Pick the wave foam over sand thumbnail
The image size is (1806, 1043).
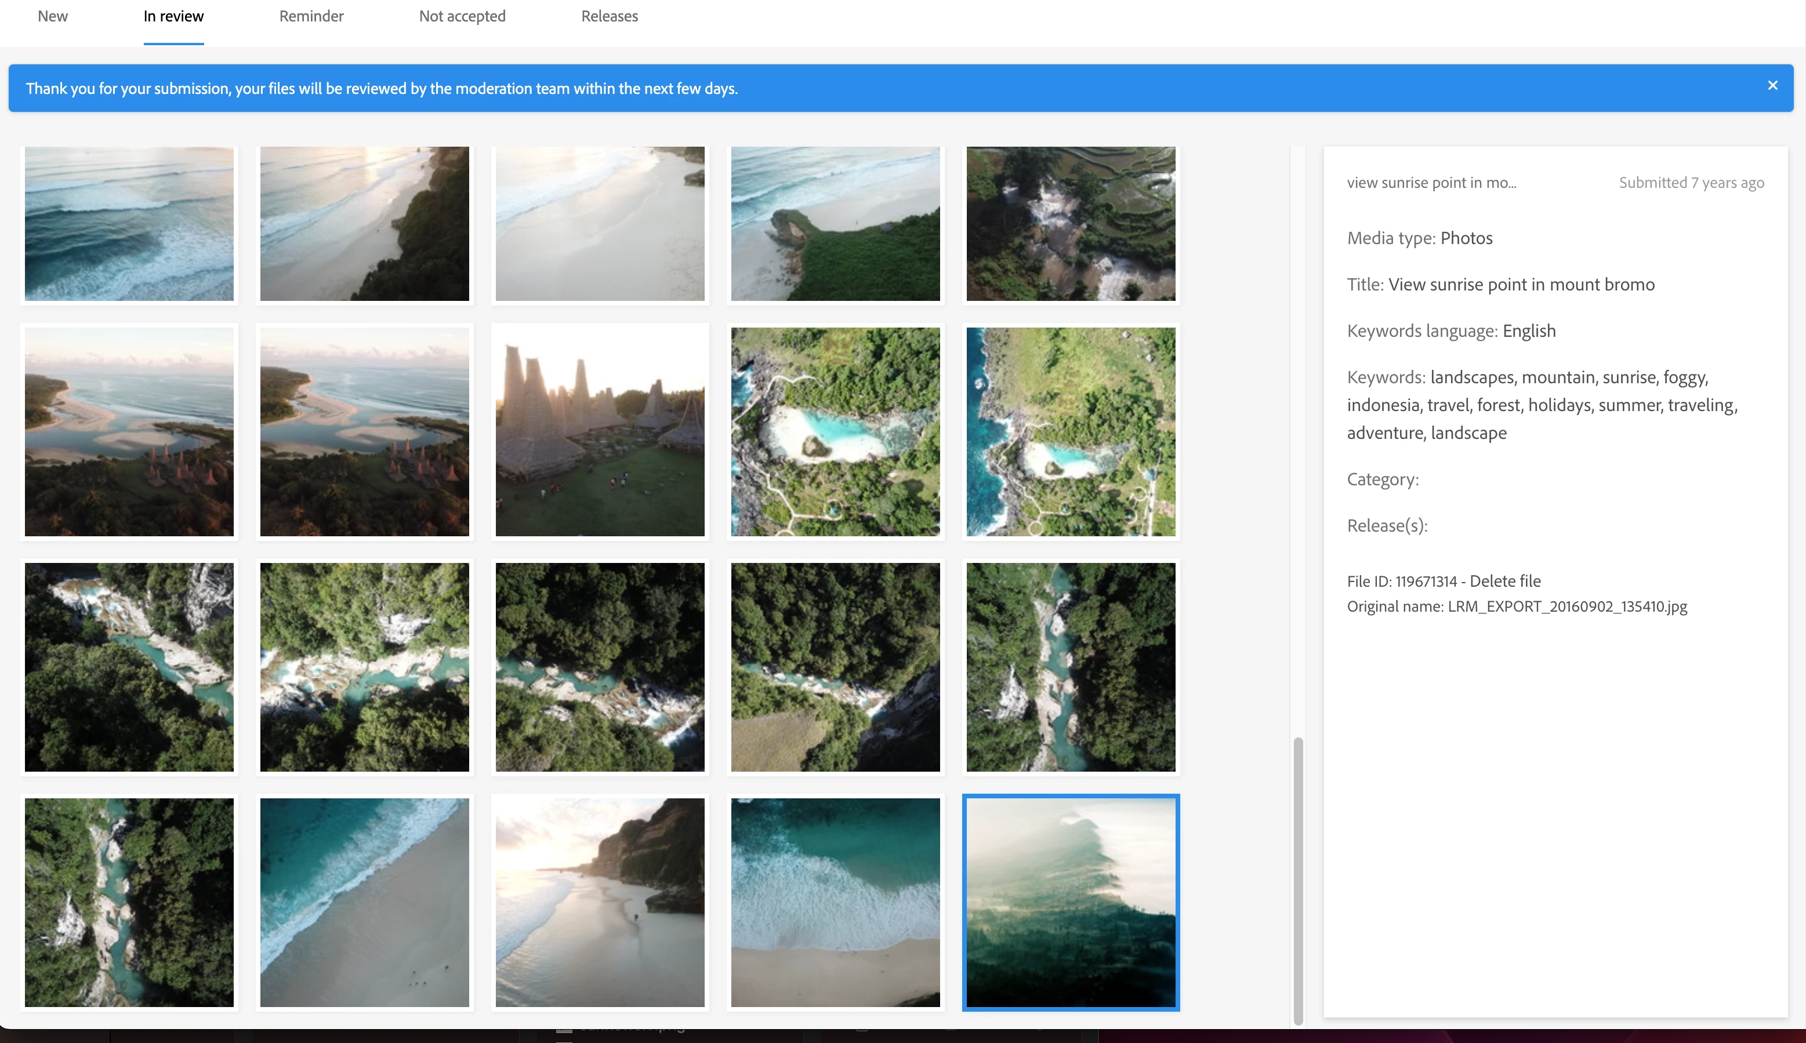(835, 902)
